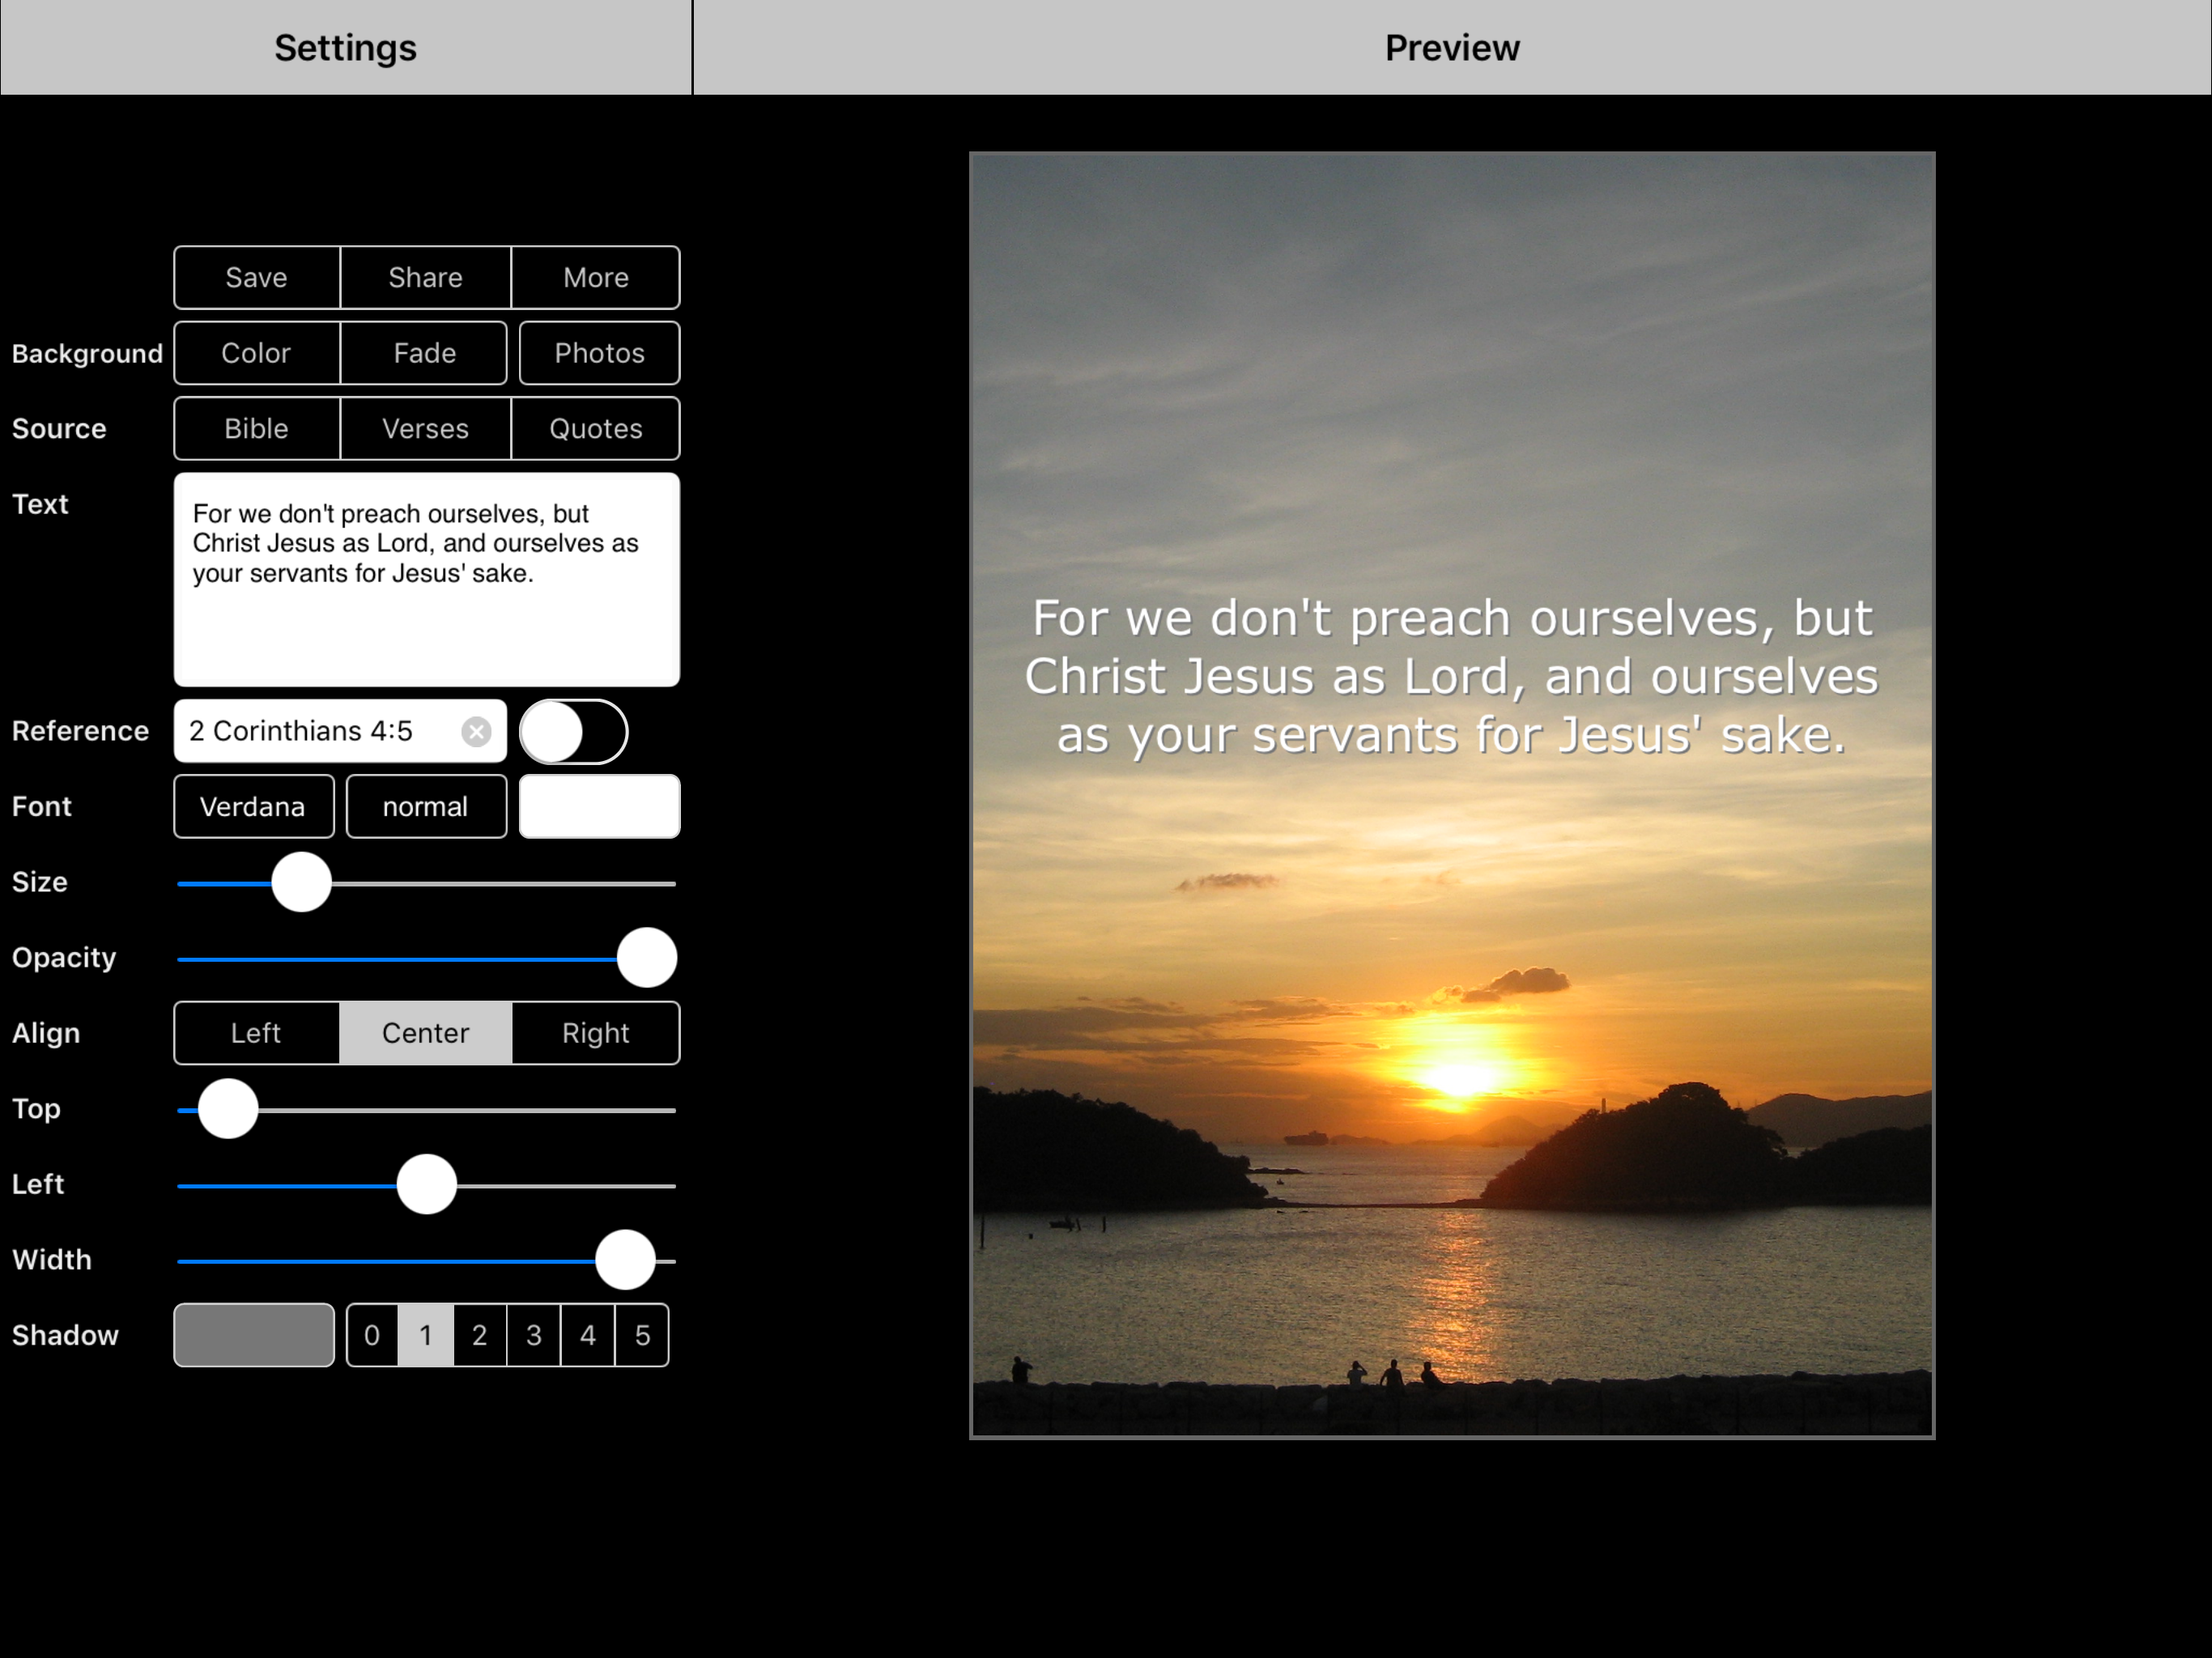Select shadow level 2
This screenshot has width=2212, height=1658.
pyautogui.click(x=480, y=1335)
